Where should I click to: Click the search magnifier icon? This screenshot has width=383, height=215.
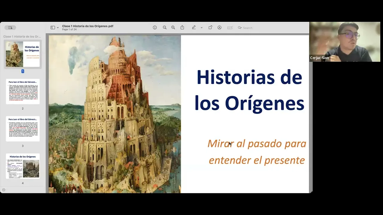click(x=240, y=28)
